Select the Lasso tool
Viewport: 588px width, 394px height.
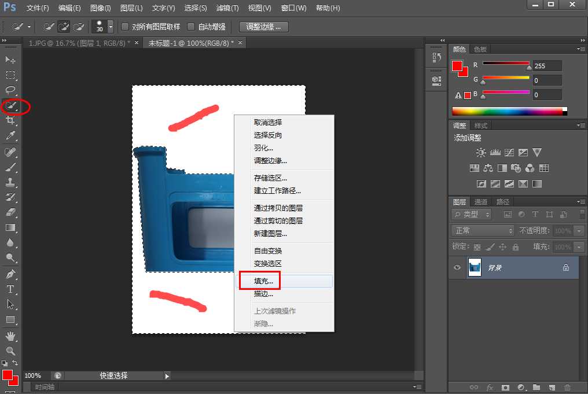[x=10, y=90]
